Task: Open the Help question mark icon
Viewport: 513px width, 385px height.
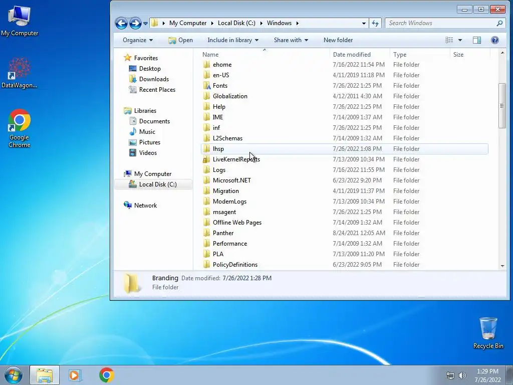Action: (494, 40)
